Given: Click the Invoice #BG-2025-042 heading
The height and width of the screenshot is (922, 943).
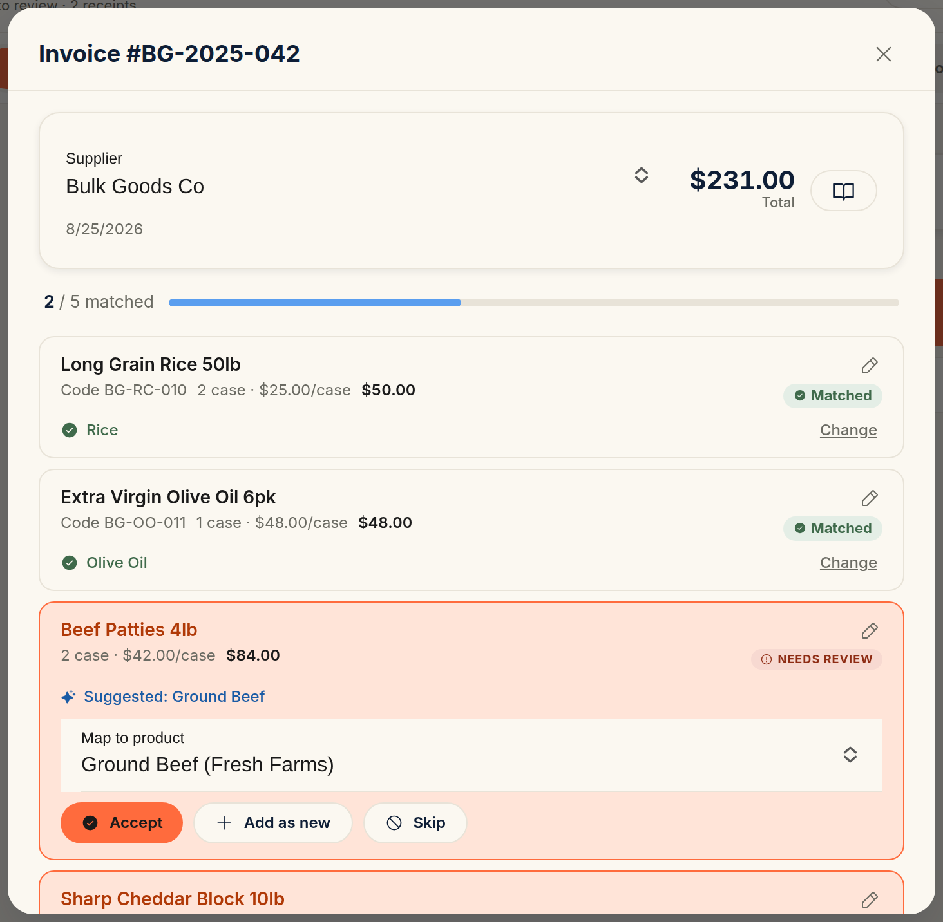Looking at the screenshot, I should (x=169, y=53).
